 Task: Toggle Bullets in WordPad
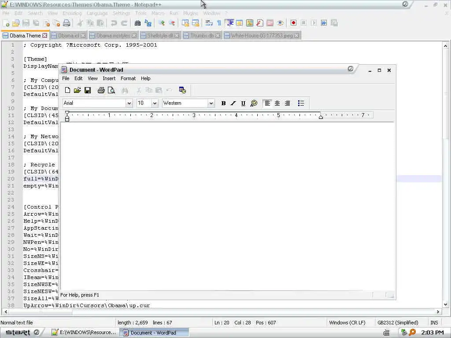click(x=301, y=103)
